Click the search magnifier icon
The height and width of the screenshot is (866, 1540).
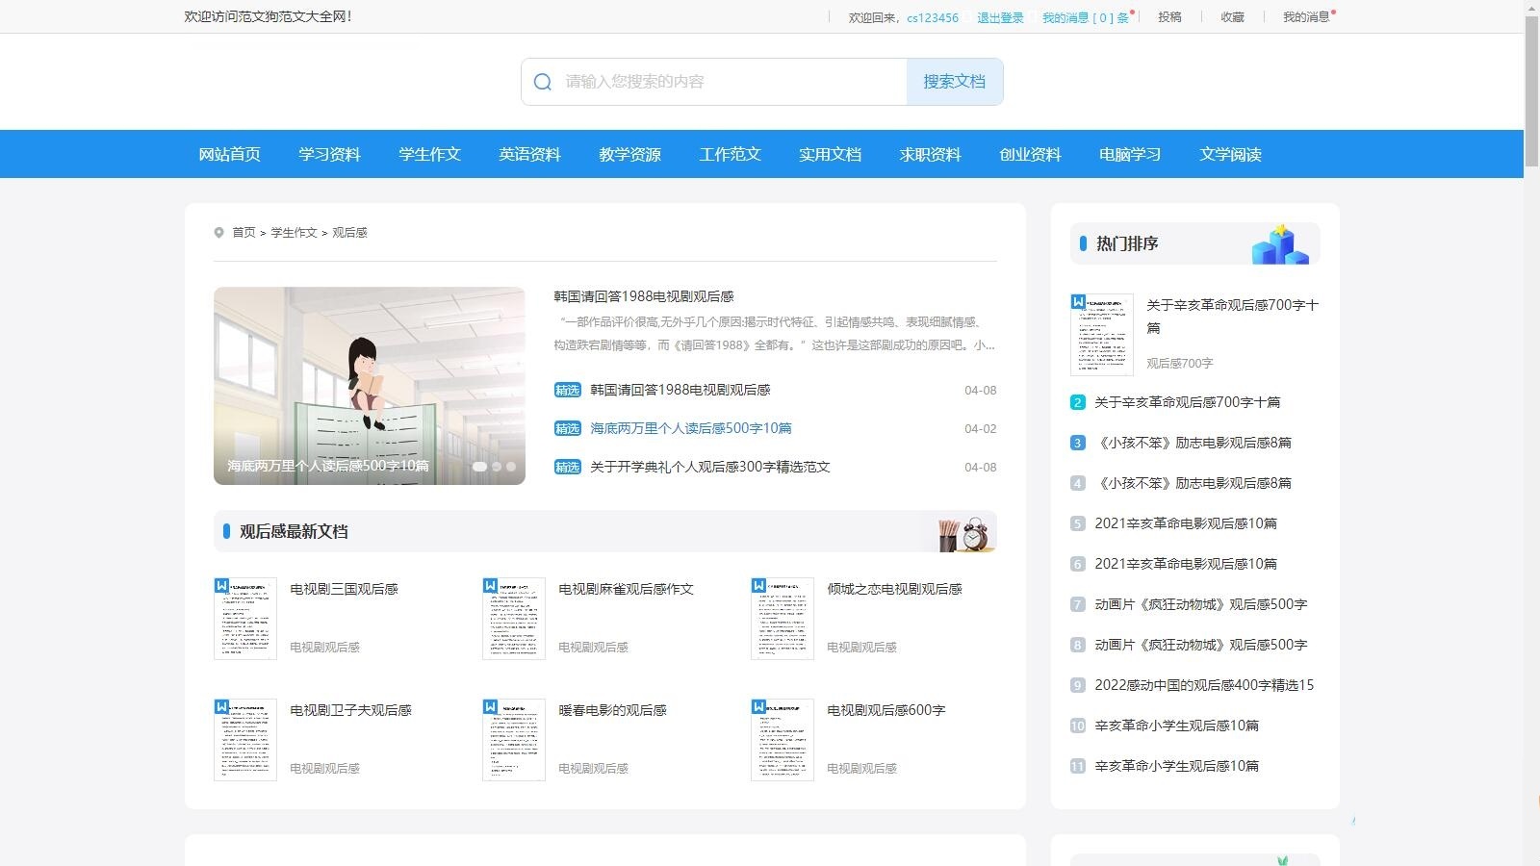tap(542, 82)
